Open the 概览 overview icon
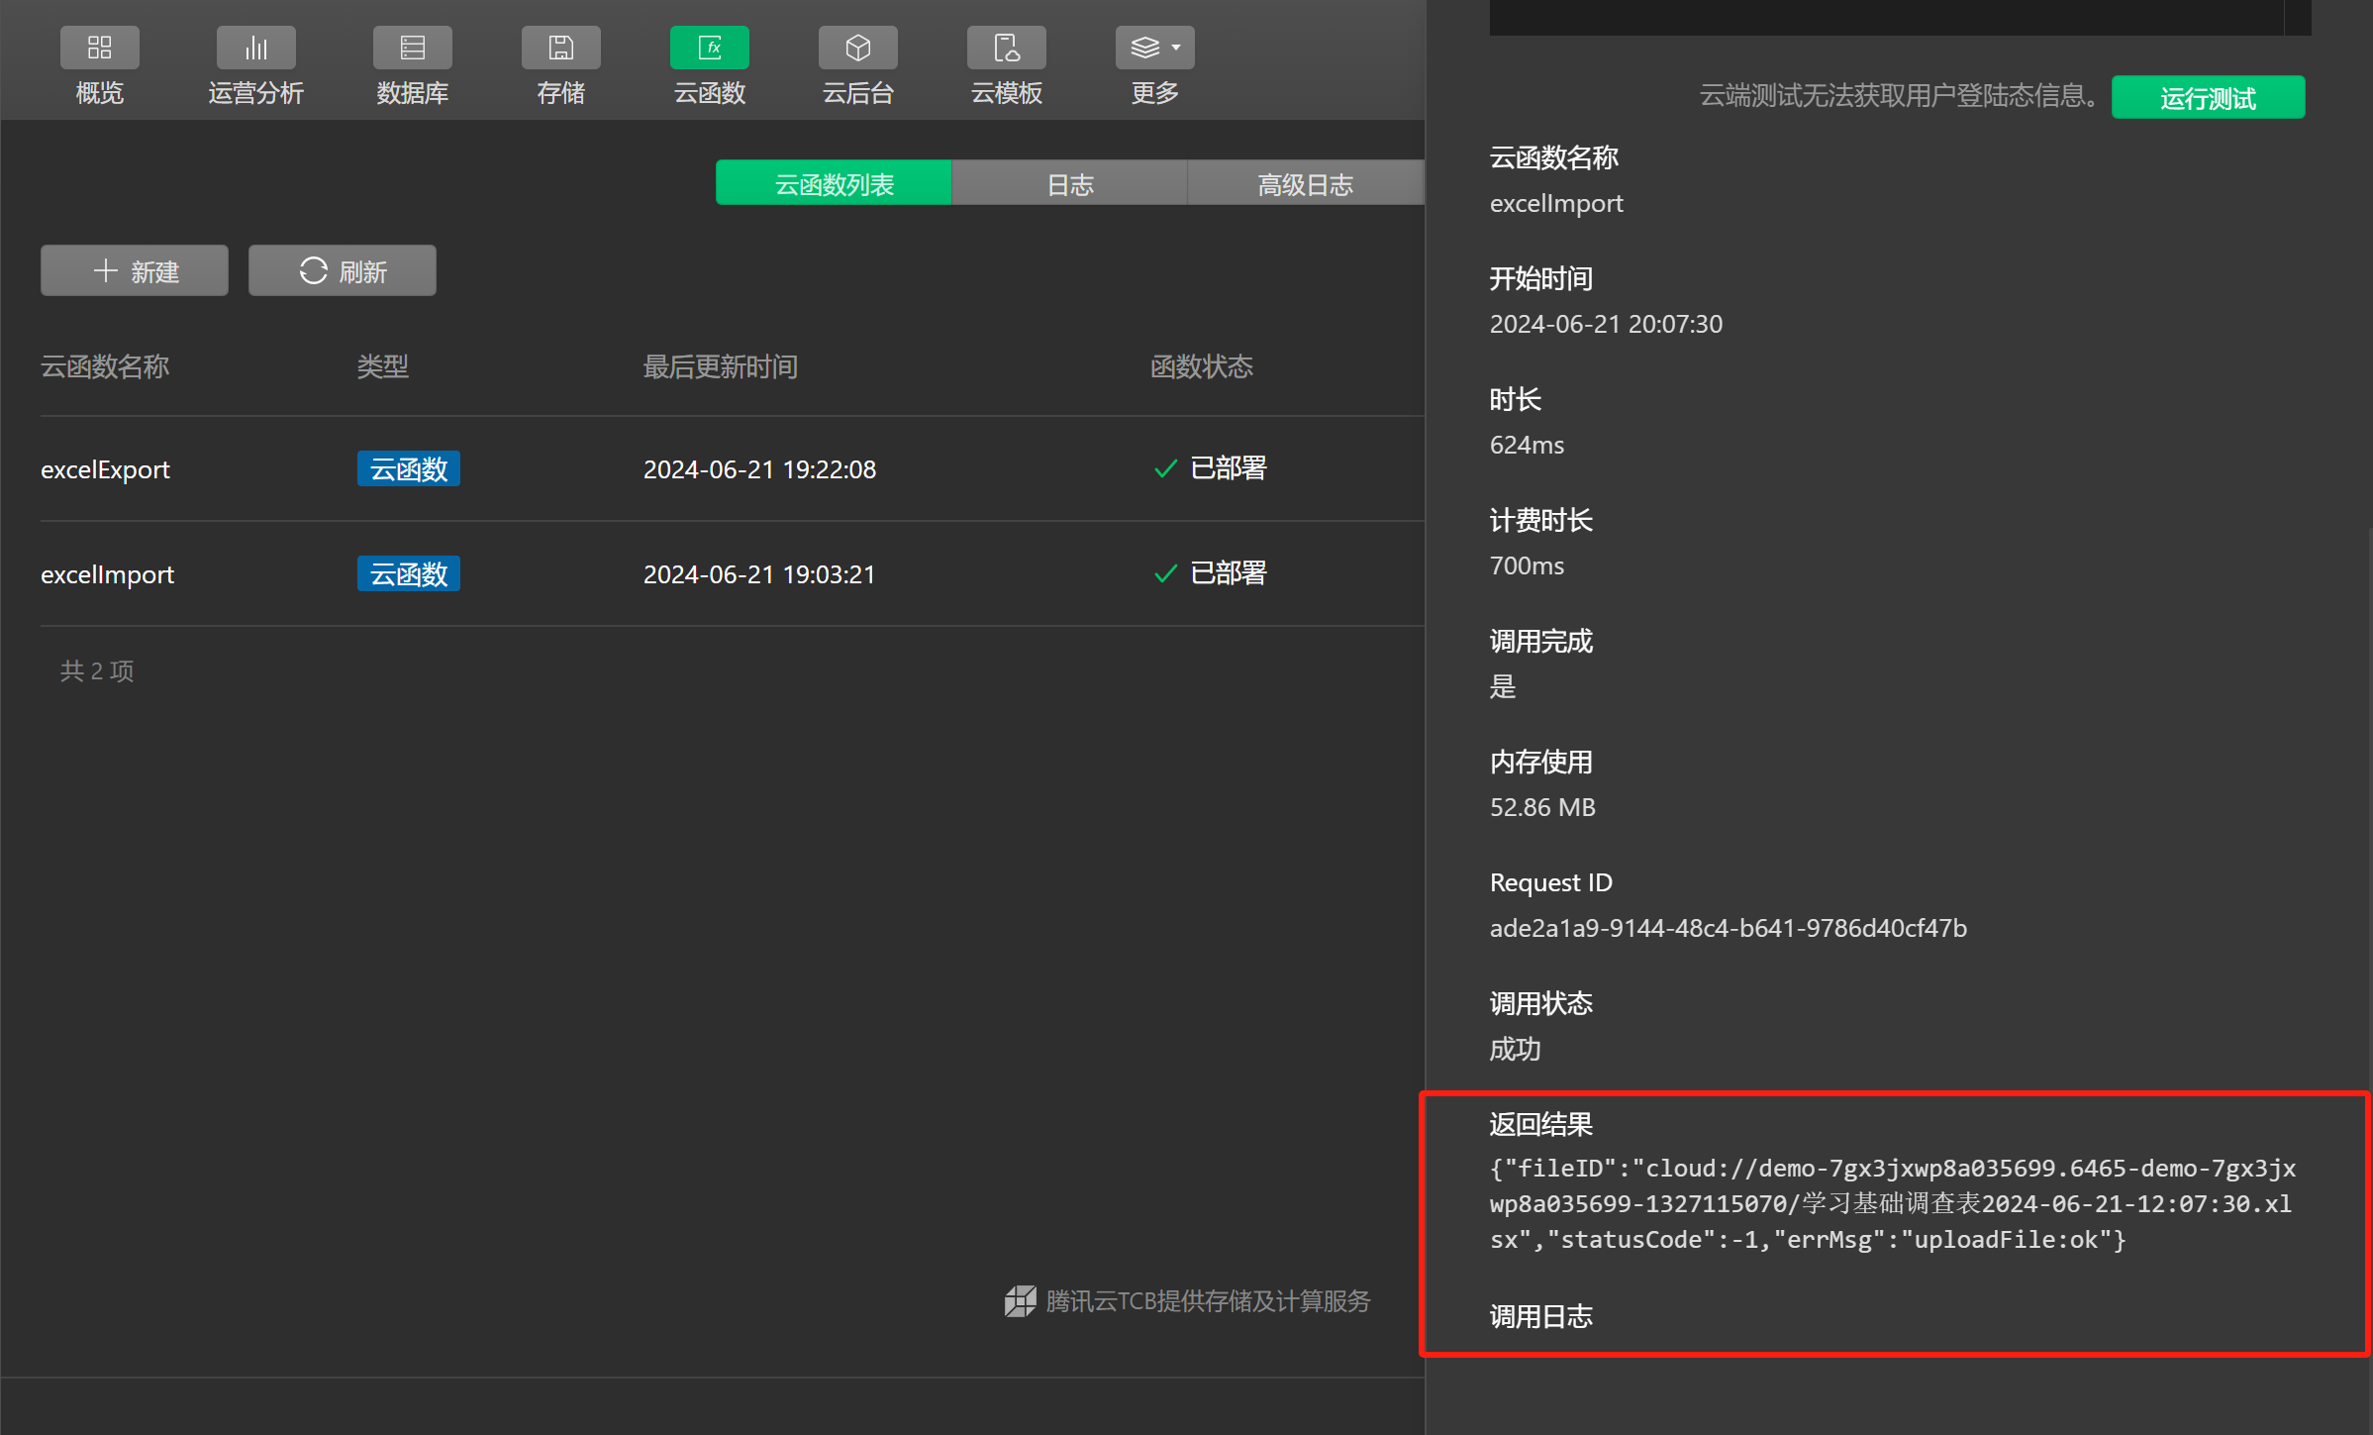 coord(99,49)
